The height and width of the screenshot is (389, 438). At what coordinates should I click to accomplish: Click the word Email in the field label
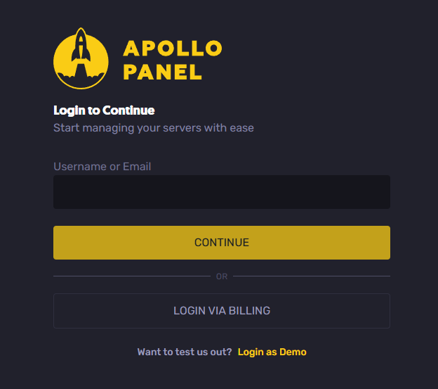coord(137,167)
